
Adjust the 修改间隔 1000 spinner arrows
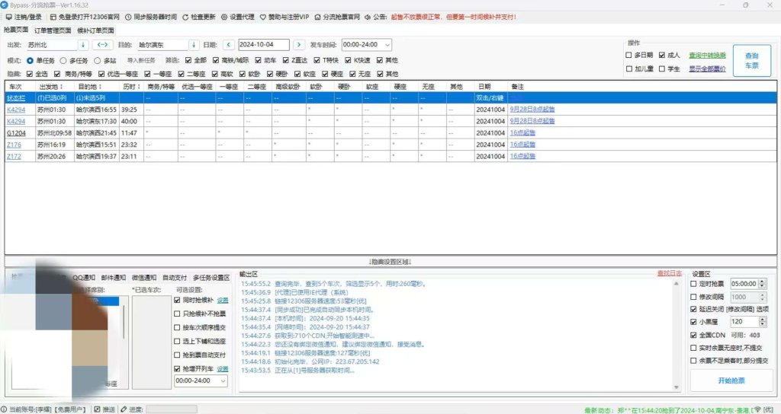click(x=762, y=297)
